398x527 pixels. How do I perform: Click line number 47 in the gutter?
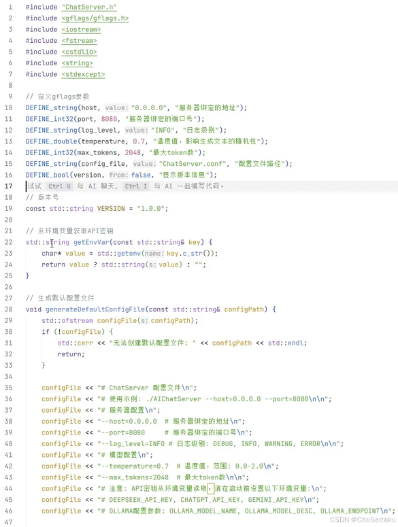coord(9,522)
